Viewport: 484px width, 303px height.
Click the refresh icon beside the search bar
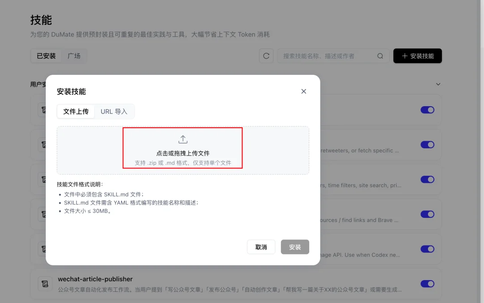click(266, 56)
